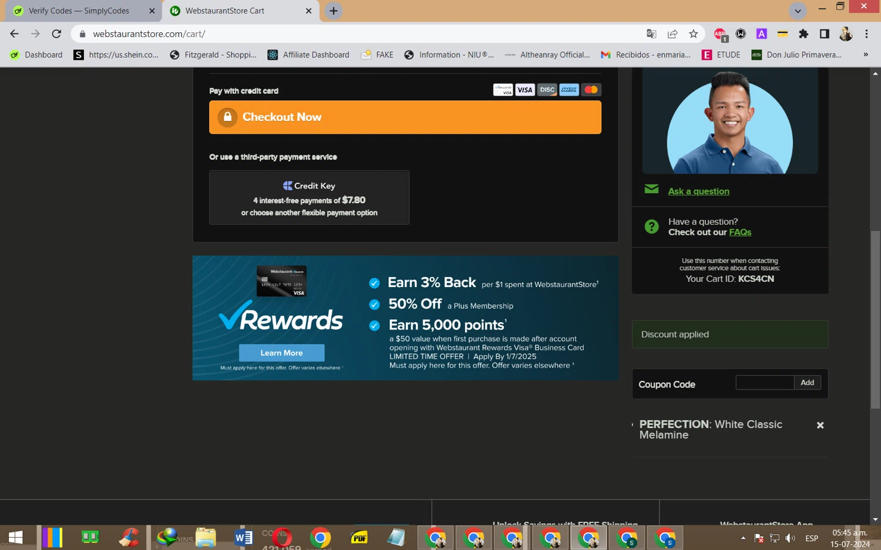Open the Extensions puzzle icon

tap(803, 33)
